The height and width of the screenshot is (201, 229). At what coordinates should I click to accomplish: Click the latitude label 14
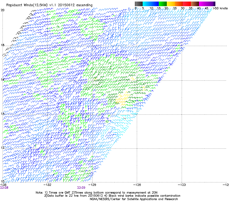2,114
